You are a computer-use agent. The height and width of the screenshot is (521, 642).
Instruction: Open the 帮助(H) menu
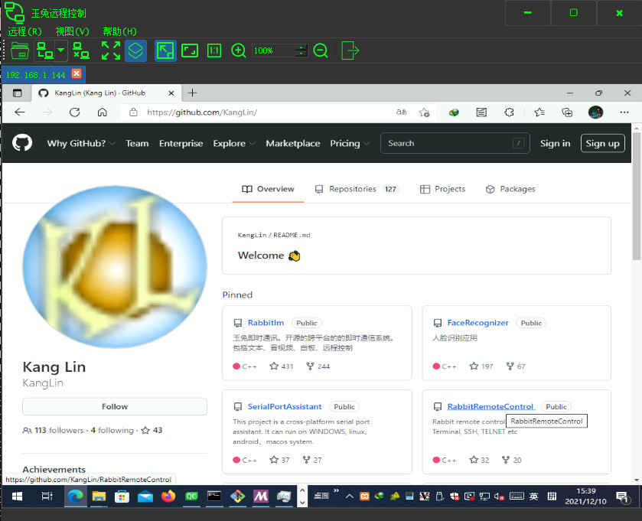(x=119, y=31)
